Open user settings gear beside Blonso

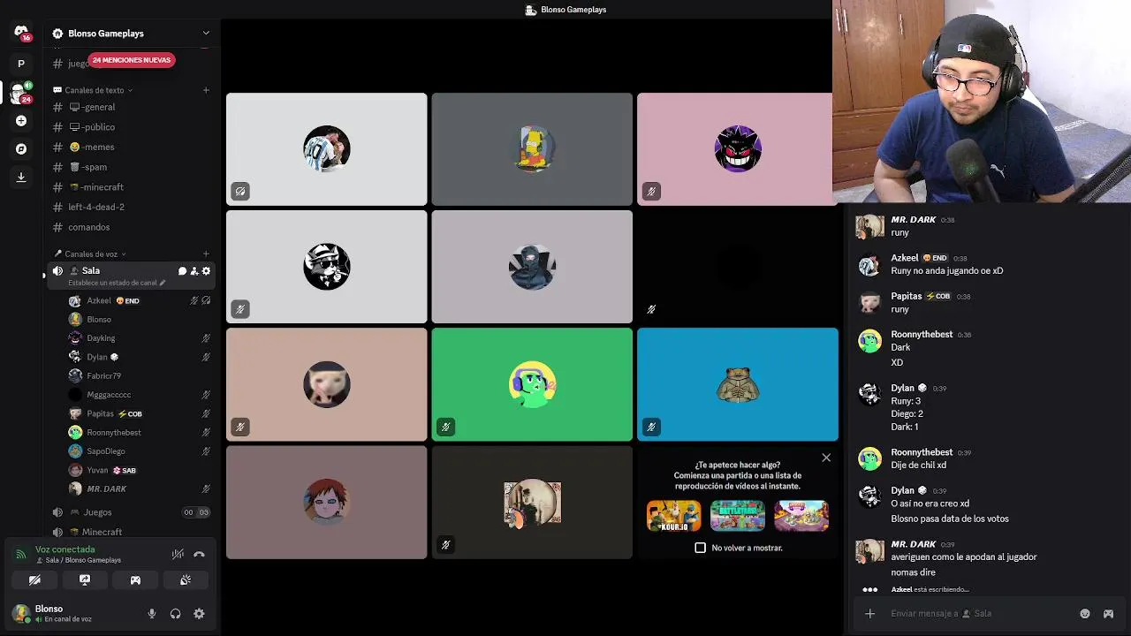(x=199, y=614)
